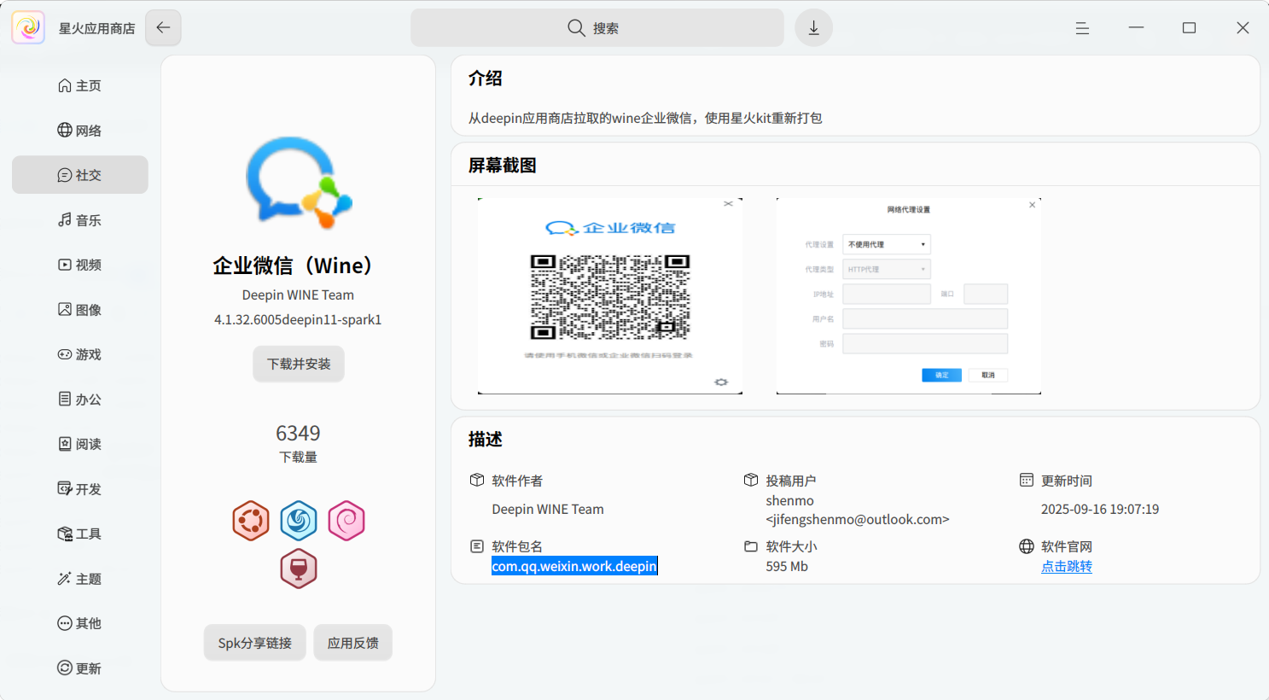The image size is (1269, 700).
Task: Click the 介绍 section heading
Action: 486,79
